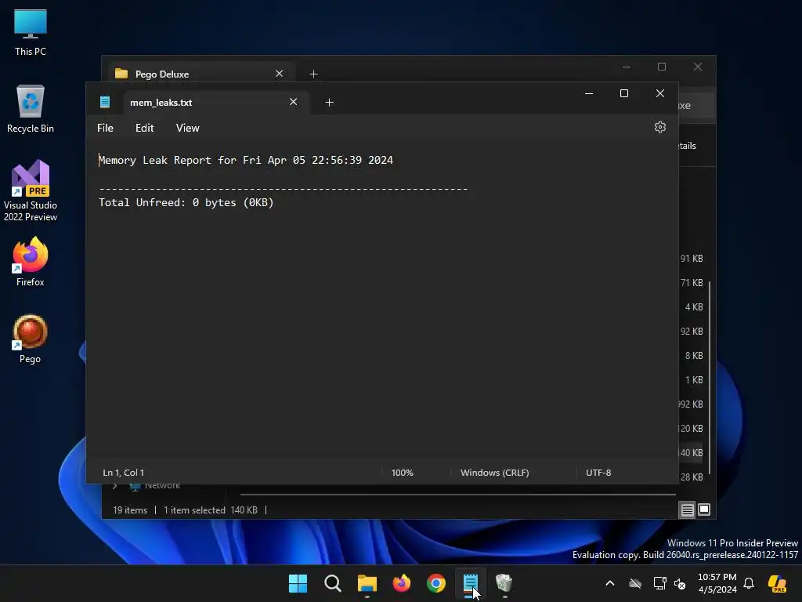The width and height of the screenshot is (802, 602).
Task: Switch Explorer to large thumbnails view
Action: click(704, 510)
